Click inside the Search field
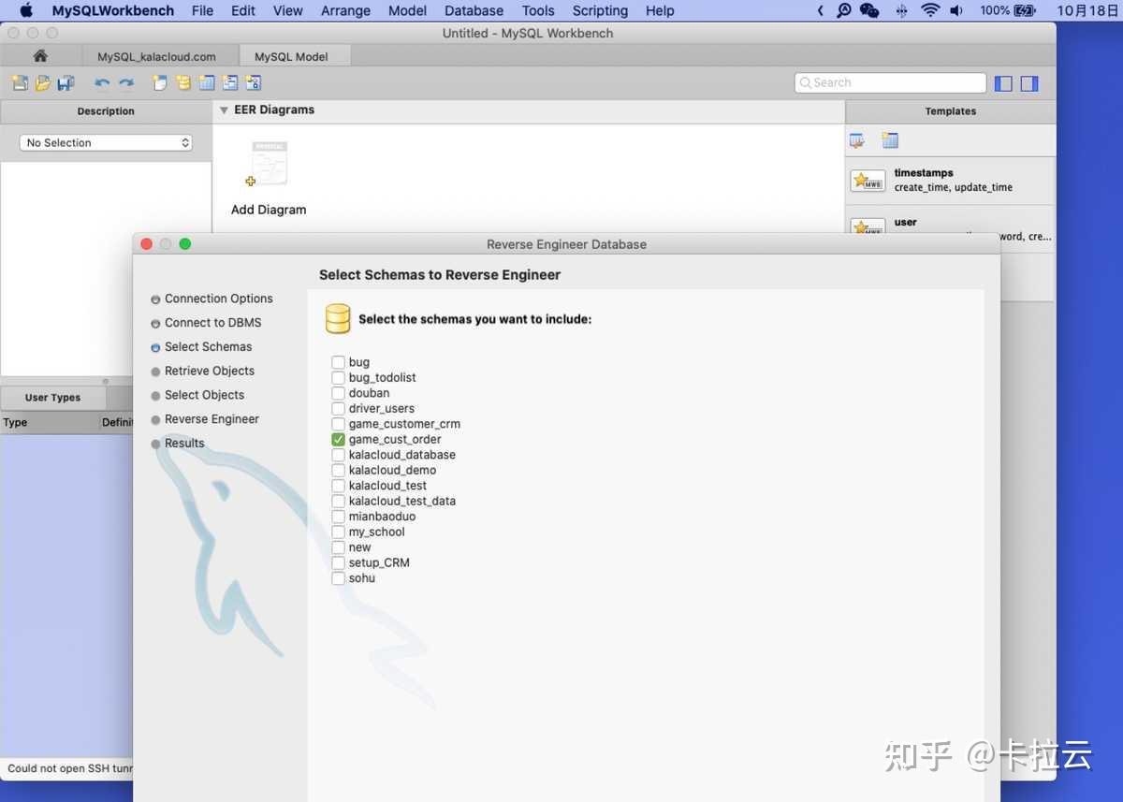The height and width of the screenshot is (802, 1123). pyautogui.click(x=889, y=82)
